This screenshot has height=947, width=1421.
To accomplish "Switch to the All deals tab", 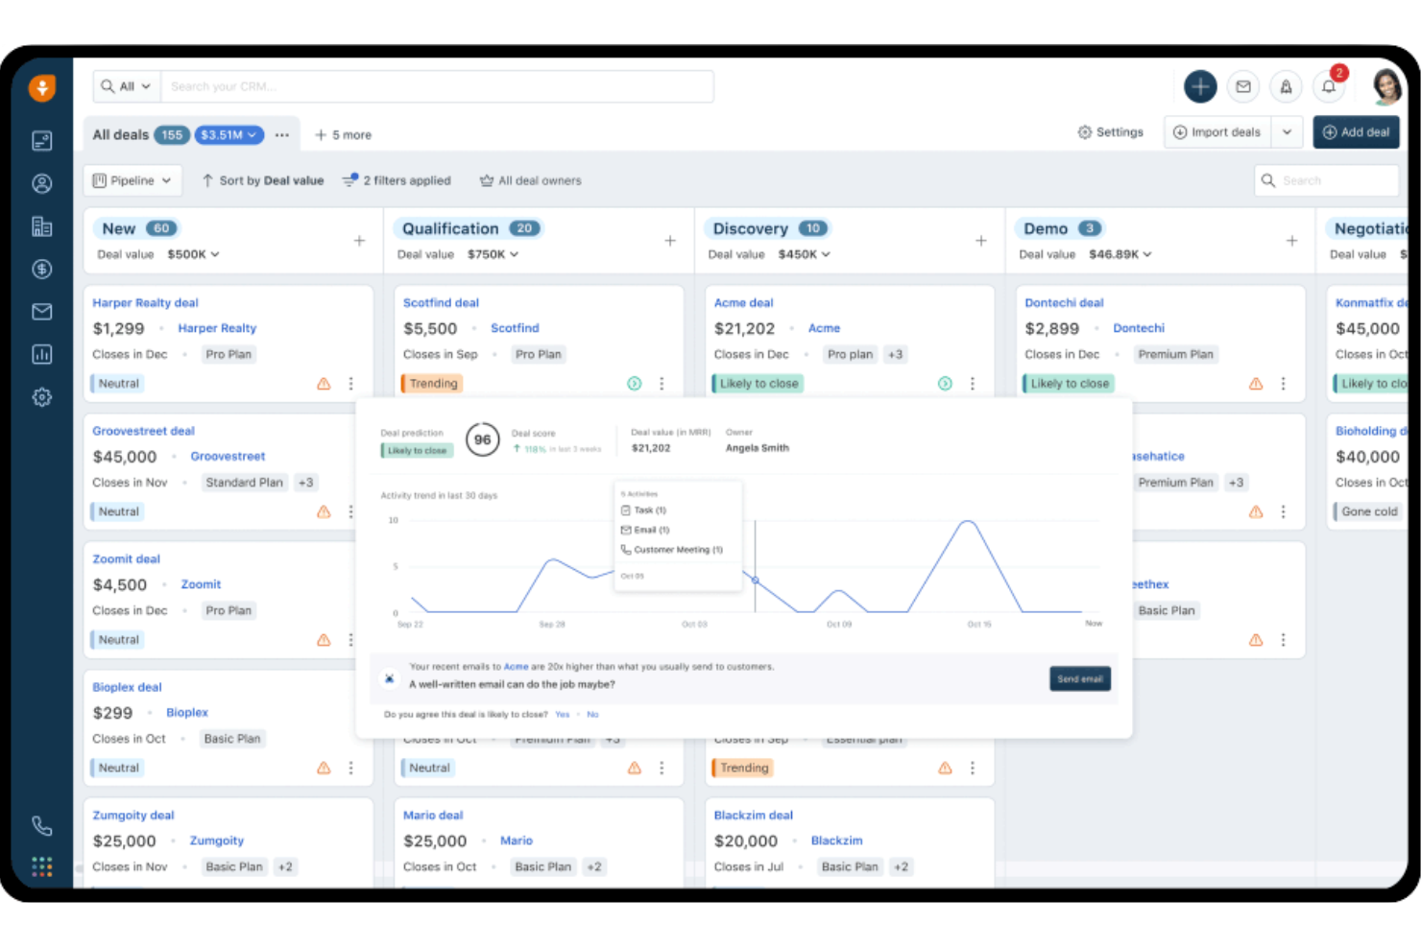I will (x=119, y=134).
